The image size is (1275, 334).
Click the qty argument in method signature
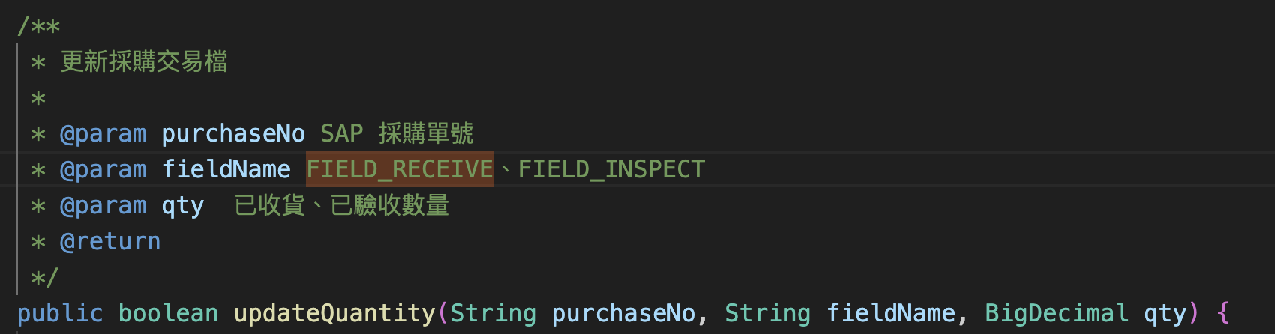(x=1165, y=315)
